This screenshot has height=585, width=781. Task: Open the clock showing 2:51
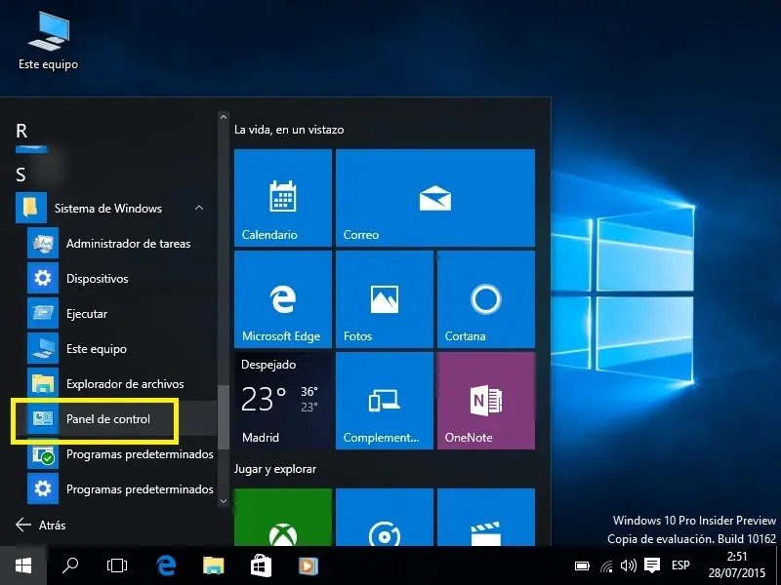pyautogui.click(x=737, y=565)
